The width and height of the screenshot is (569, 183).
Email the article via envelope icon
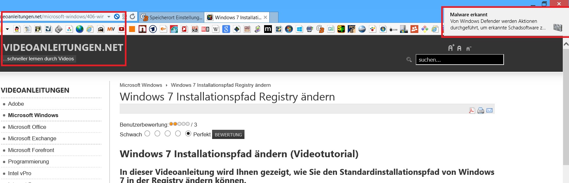(490, 110)
